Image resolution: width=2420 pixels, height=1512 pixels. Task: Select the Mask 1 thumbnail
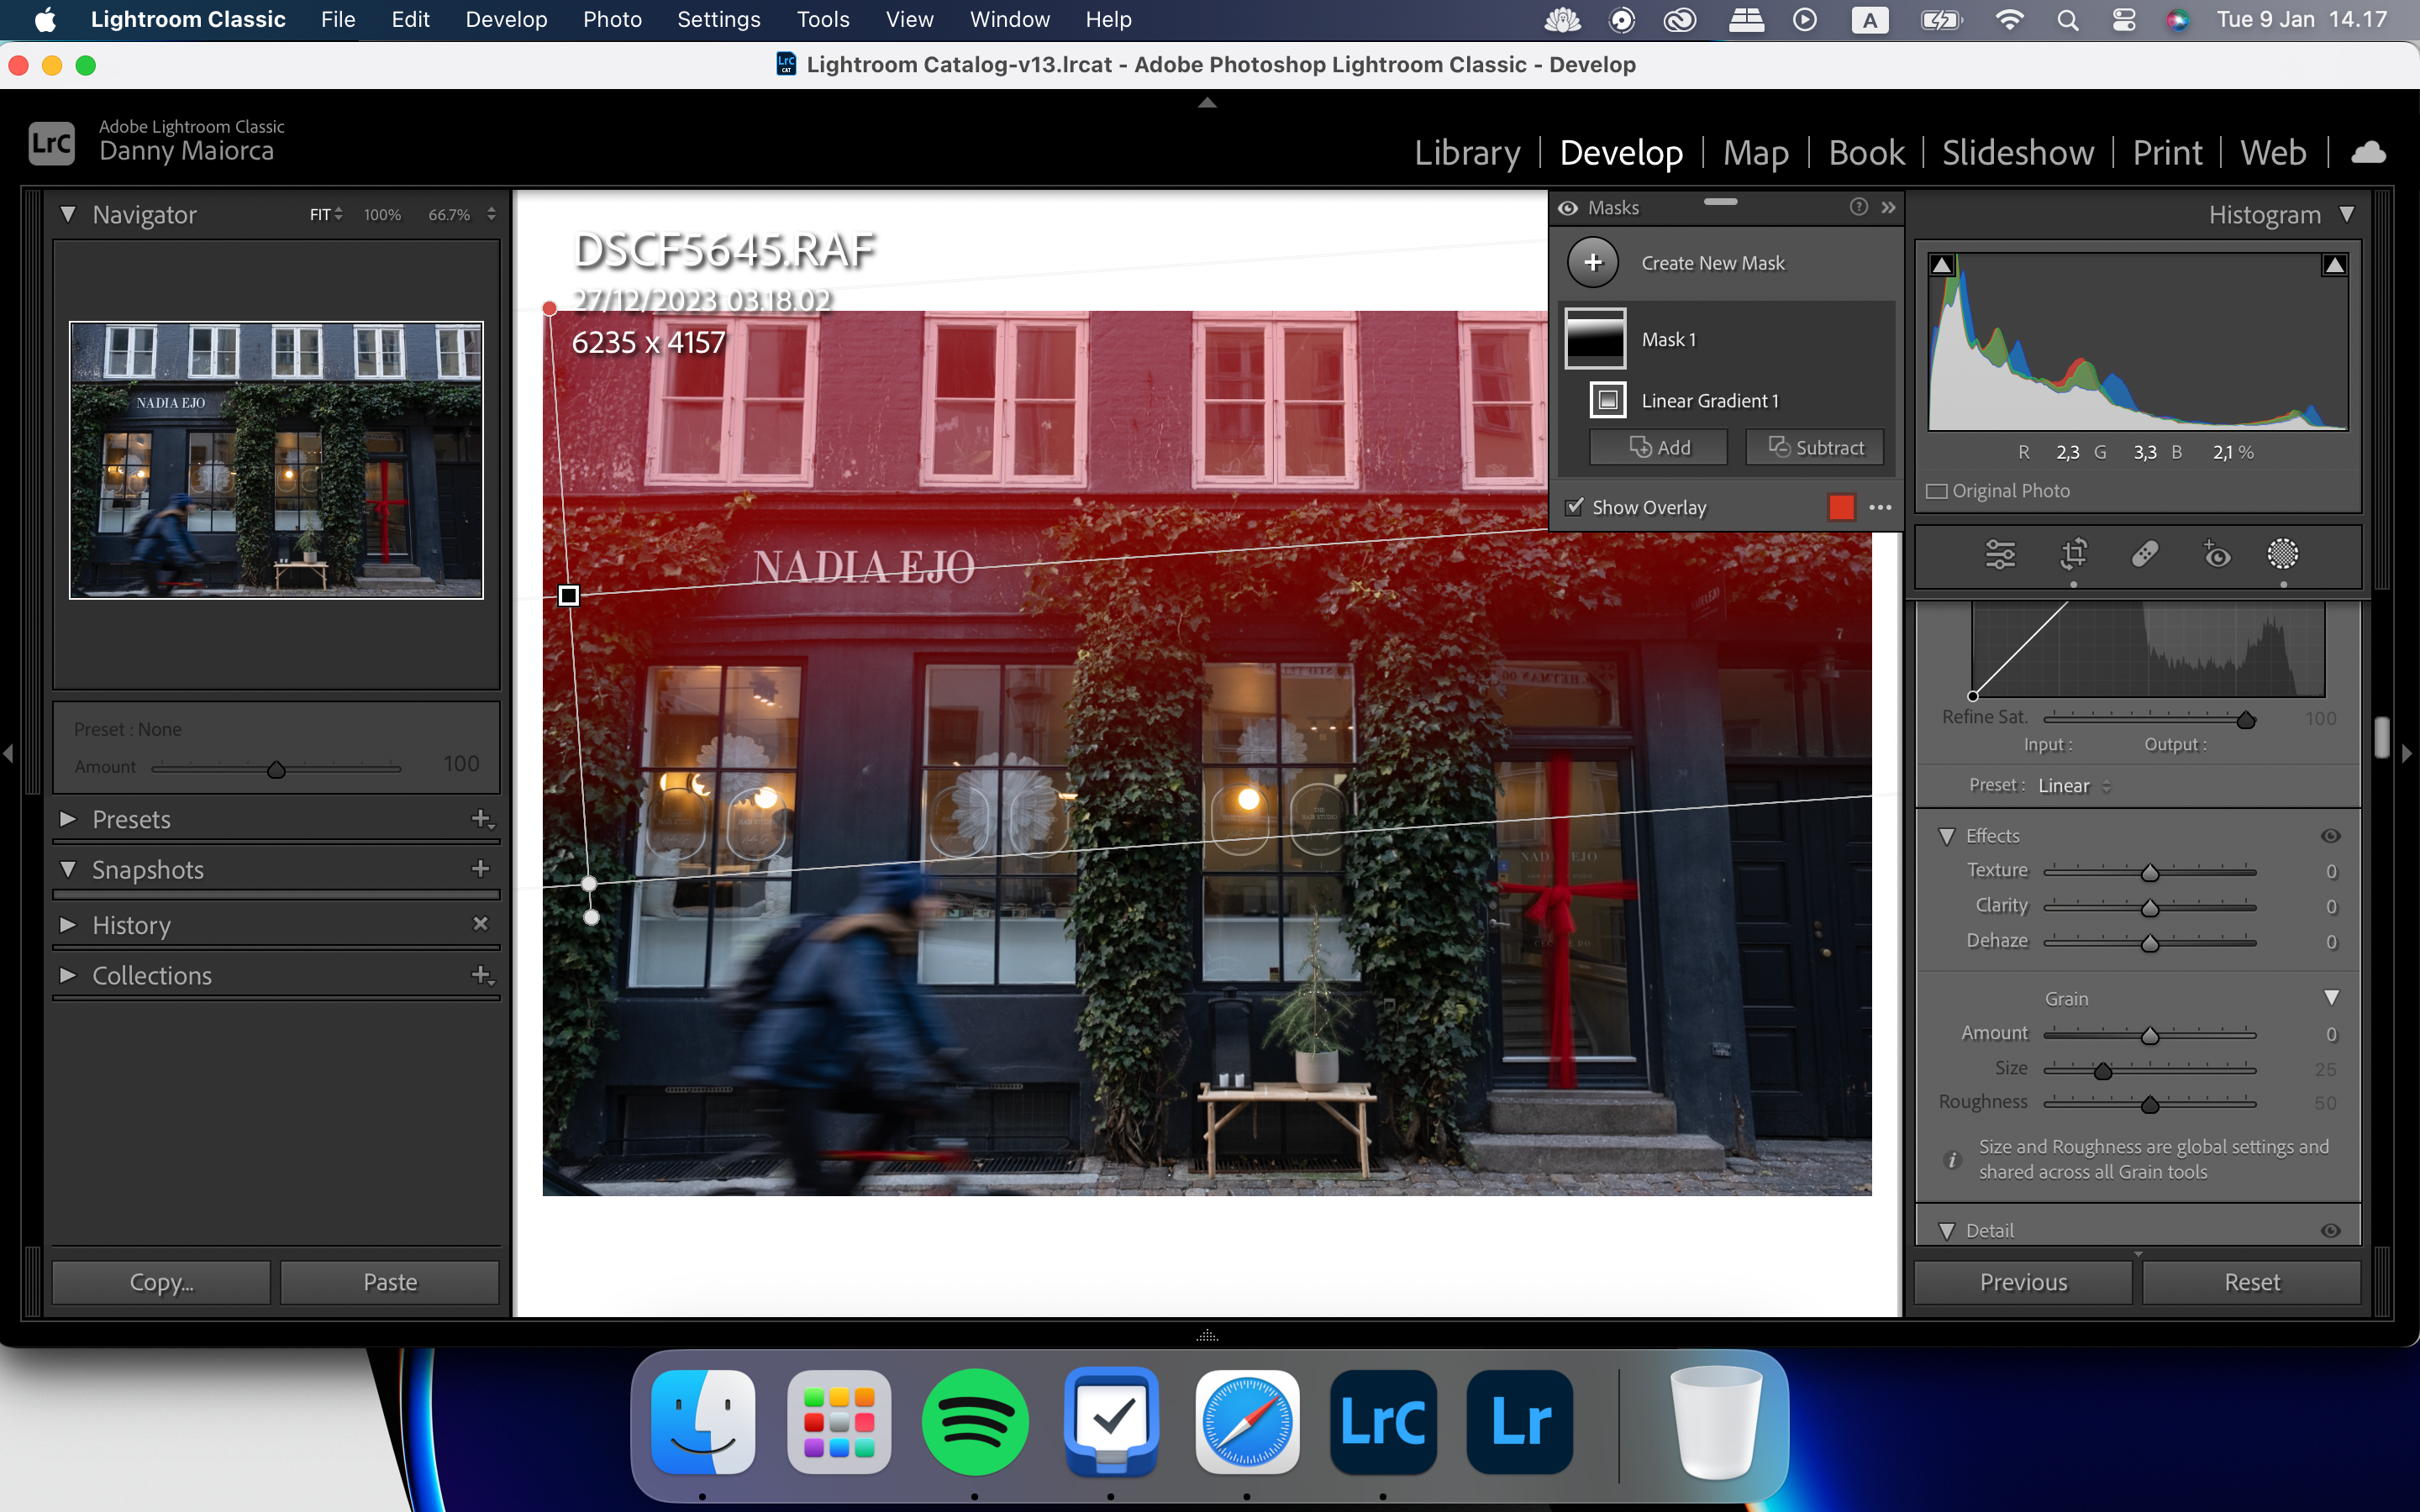coord(1597,339)
